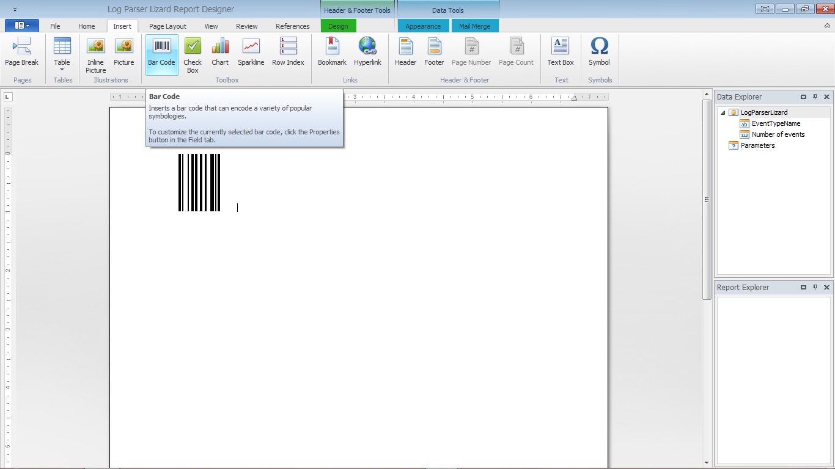This screenshot has height=469, width=835.
Task: Insert a Page Break from the ribbon
Action: point(22,52)
